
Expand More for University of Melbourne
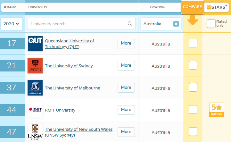tap(126, 88)
